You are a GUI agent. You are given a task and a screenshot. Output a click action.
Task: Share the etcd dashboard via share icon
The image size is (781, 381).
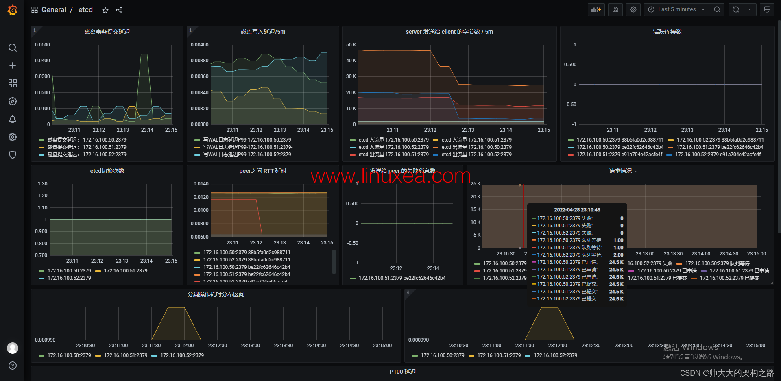[119, 10]
